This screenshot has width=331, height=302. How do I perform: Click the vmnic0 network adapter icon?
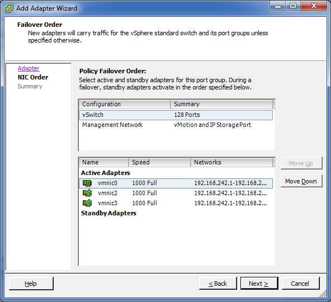point(87,183)
